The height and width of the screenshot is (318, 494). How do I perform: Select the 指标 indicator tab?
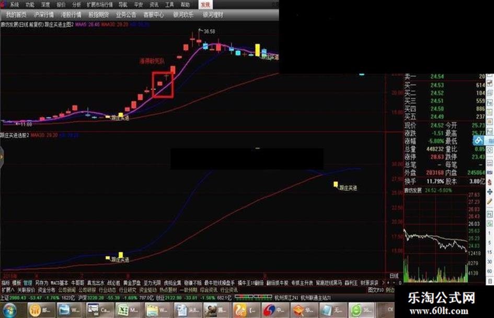click(x=6, y=283)
